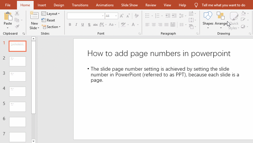Screen dimensions: 253x143
Task: Toggle Underline formatting
Action: (83, 25)
